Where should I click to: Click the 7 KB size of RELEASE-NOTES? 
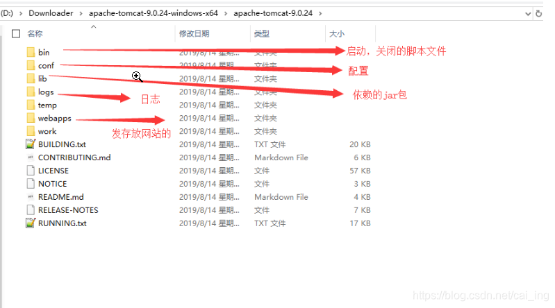(362, 210)
